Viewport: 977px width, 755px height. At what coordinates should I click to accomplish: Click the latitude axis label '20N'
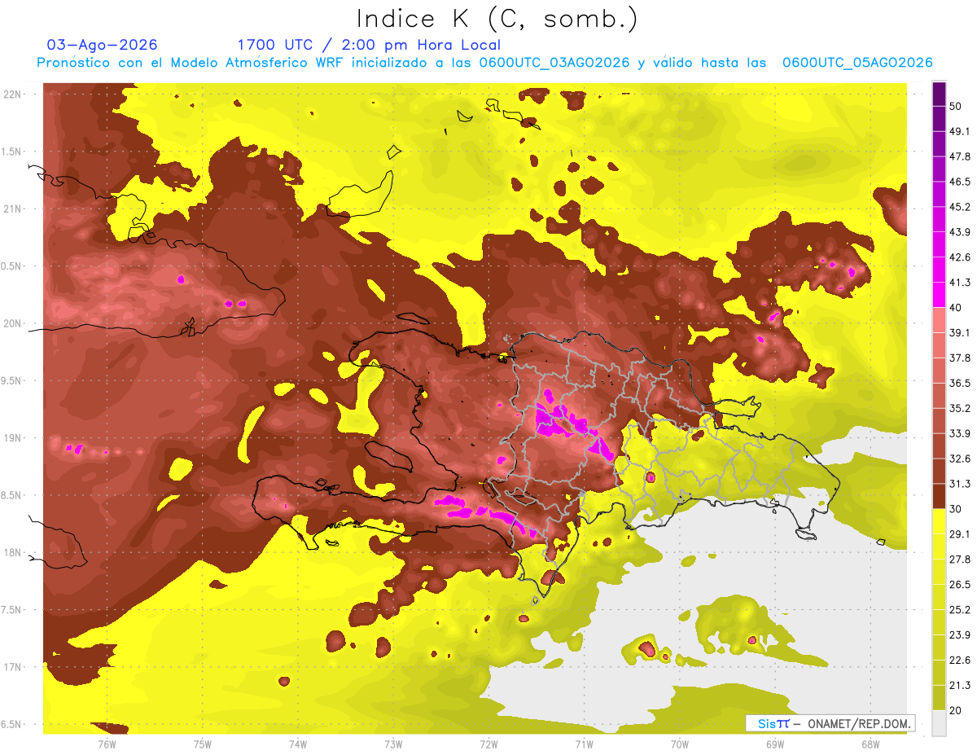point(13,323)
